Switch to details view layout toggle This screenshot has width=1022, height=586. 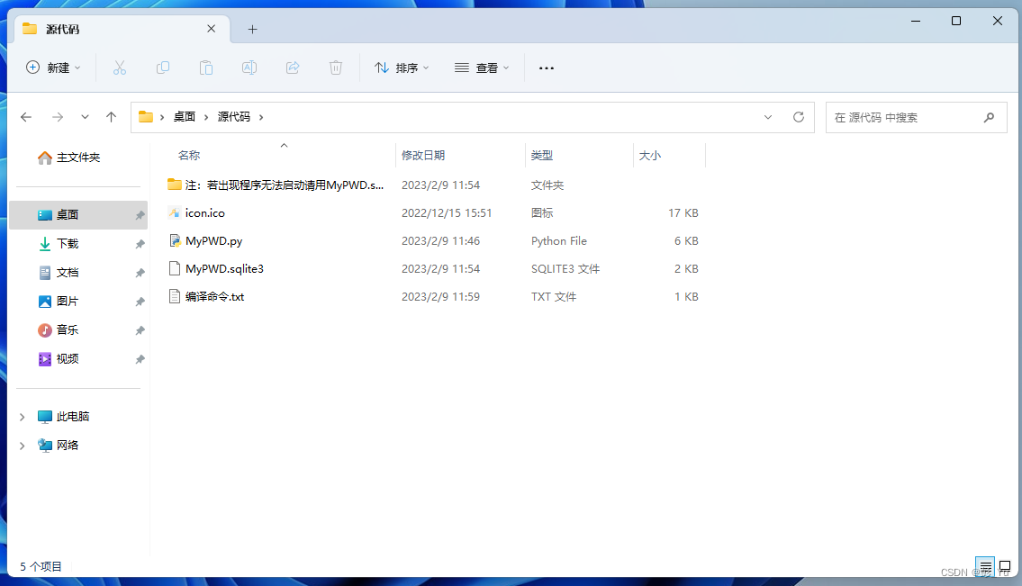tap(985, 566)
